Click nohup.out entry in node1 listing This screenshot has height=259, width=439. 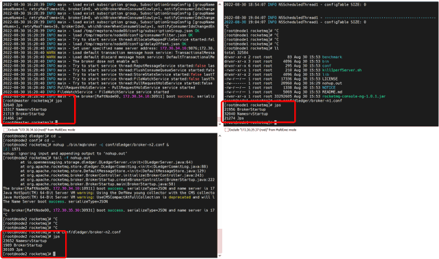click(332, 83)
